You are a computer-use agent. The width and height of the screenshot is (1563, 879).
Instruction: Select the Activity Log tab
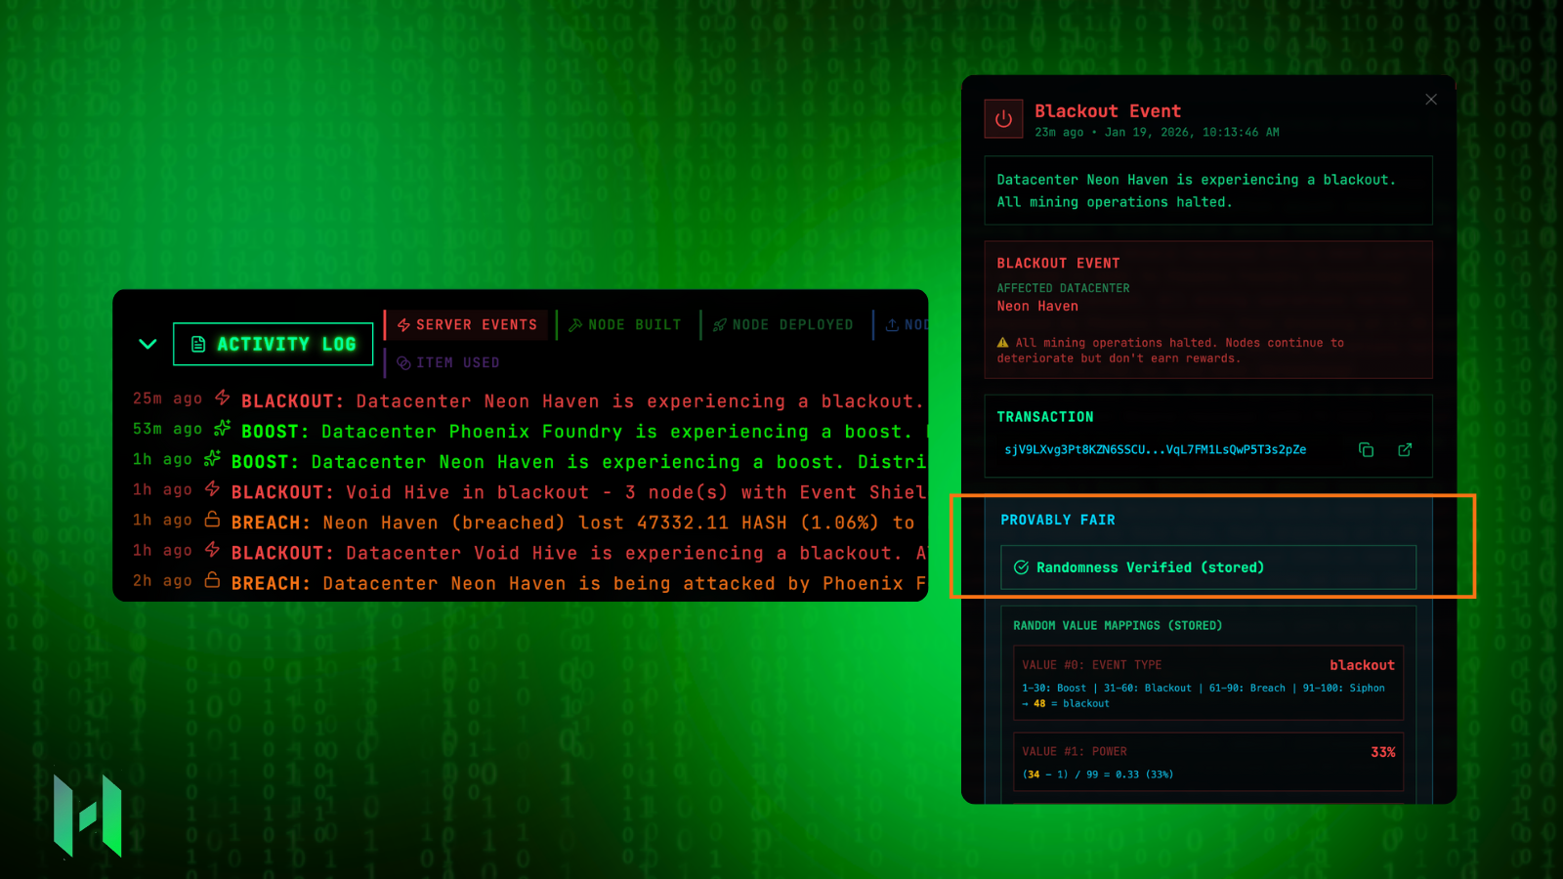tap(274, 344)
